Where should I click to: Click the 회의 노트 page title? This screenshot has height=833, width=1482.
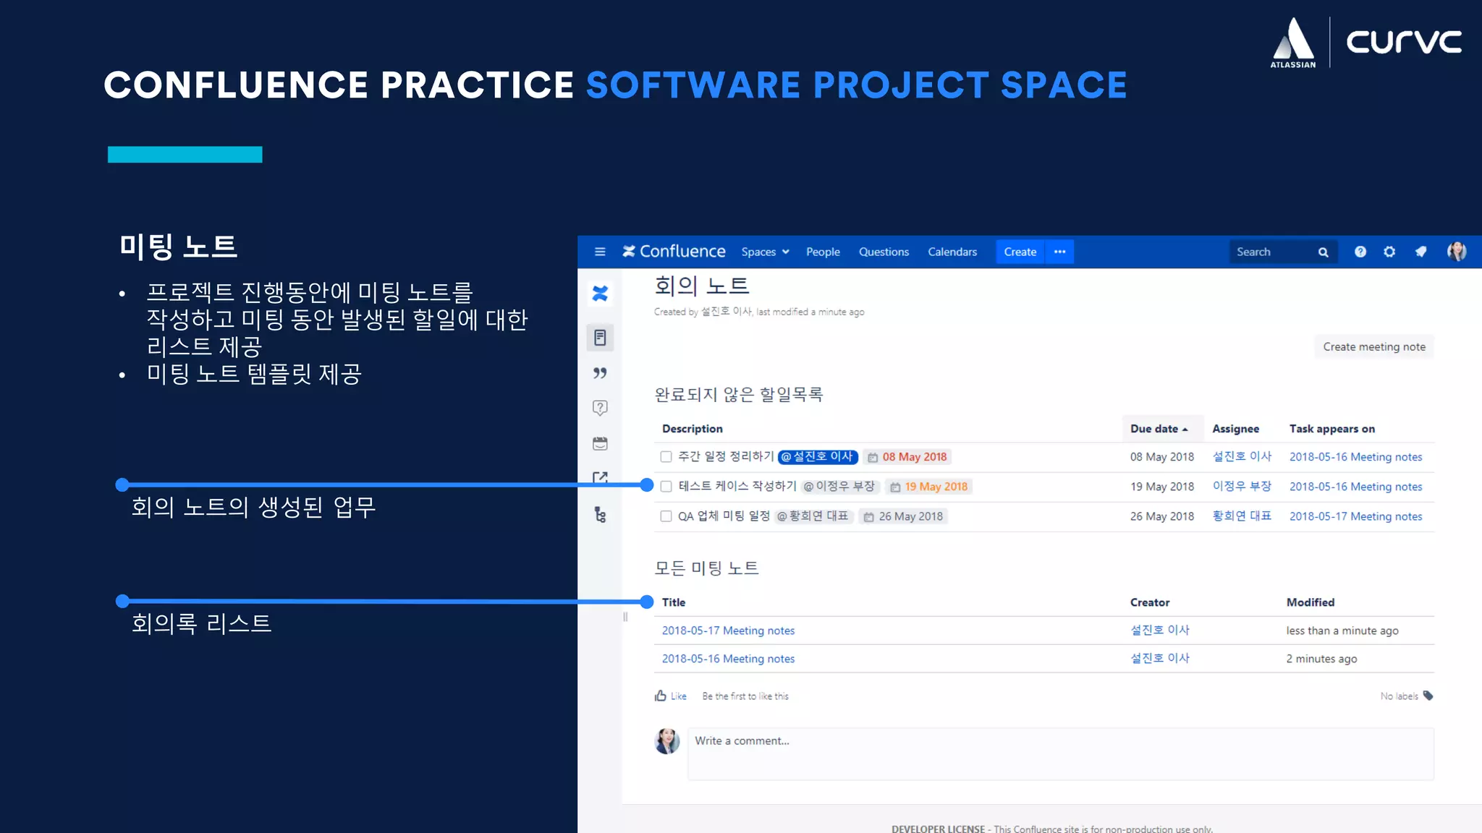(701, 286)
